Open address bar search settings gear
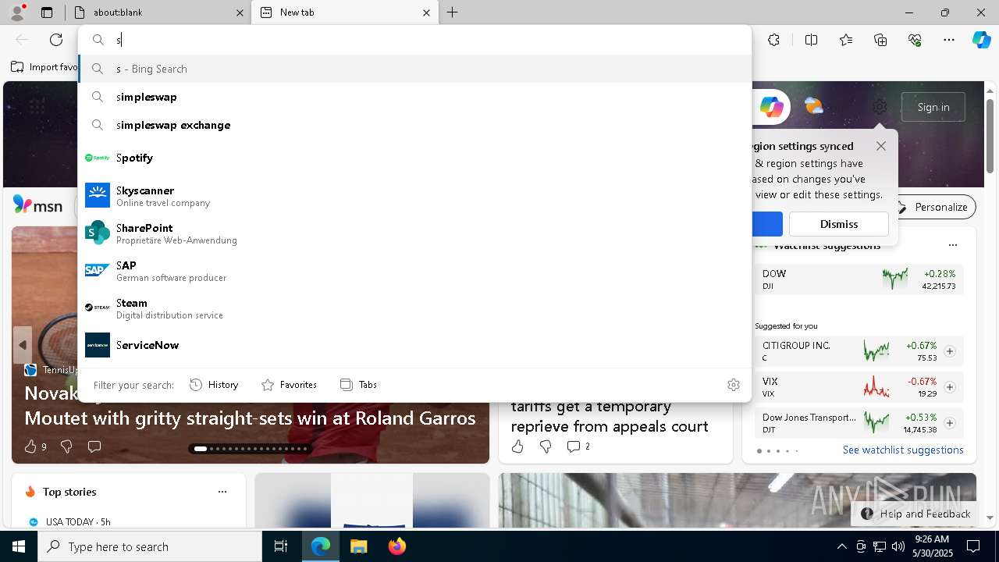 [733, 385]
